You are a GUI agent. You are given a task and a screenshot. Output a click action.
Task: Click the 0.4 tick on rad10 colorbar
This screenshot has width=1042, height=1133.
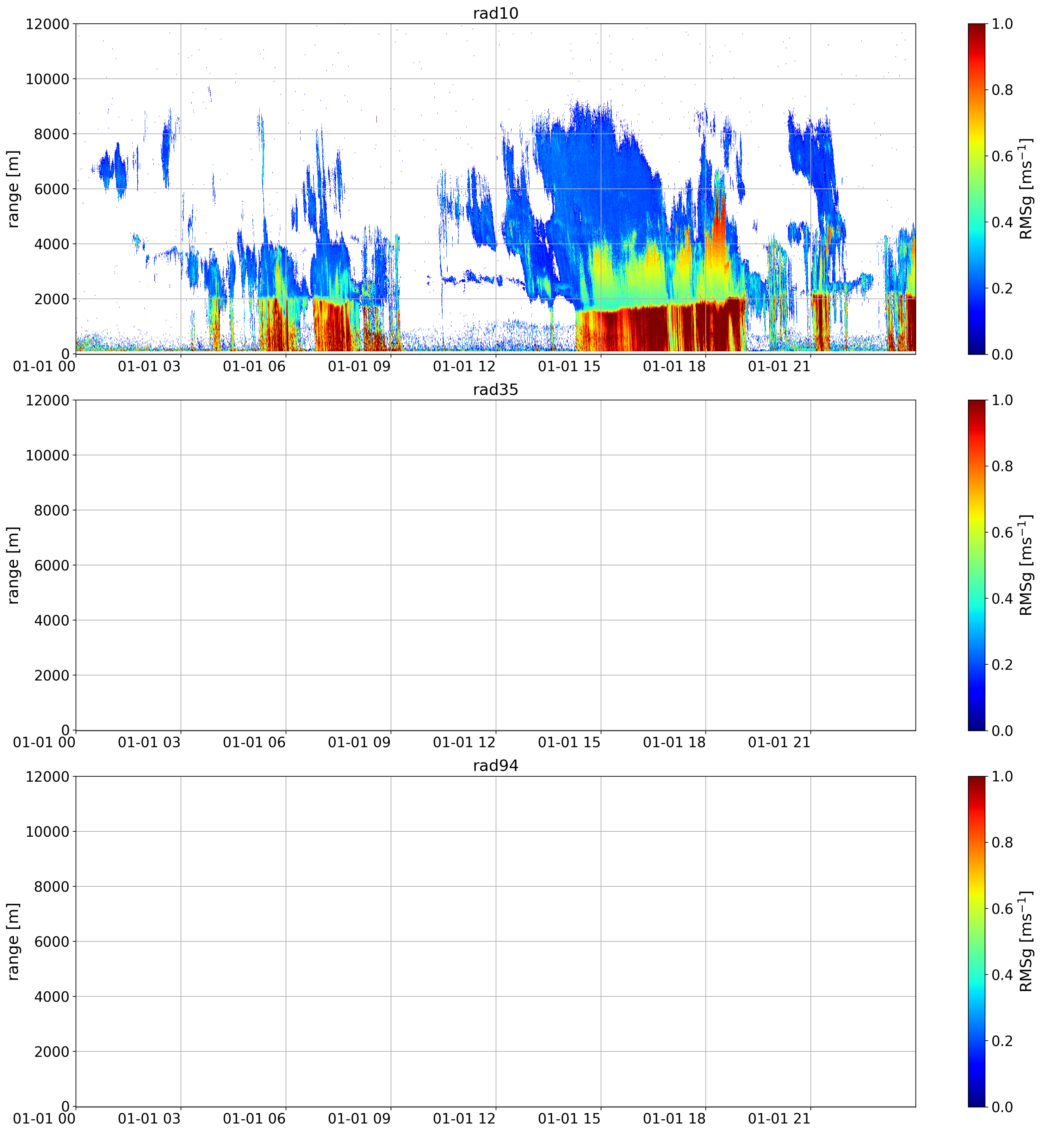pyautogui.click(x=1002, y=222)
